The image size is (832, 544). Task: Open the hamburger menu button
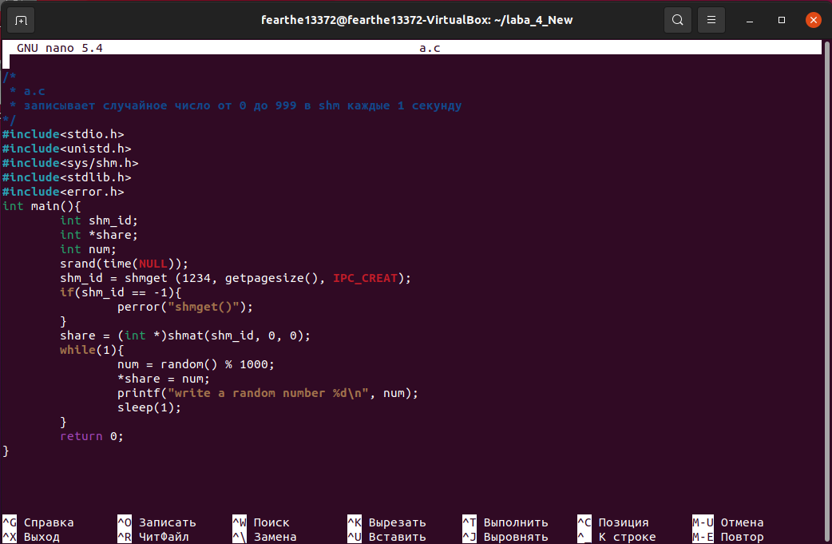click(x=711, y=20)
